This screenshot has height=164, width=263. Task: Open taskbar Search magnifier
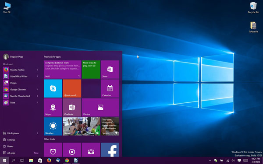(13, 161)
